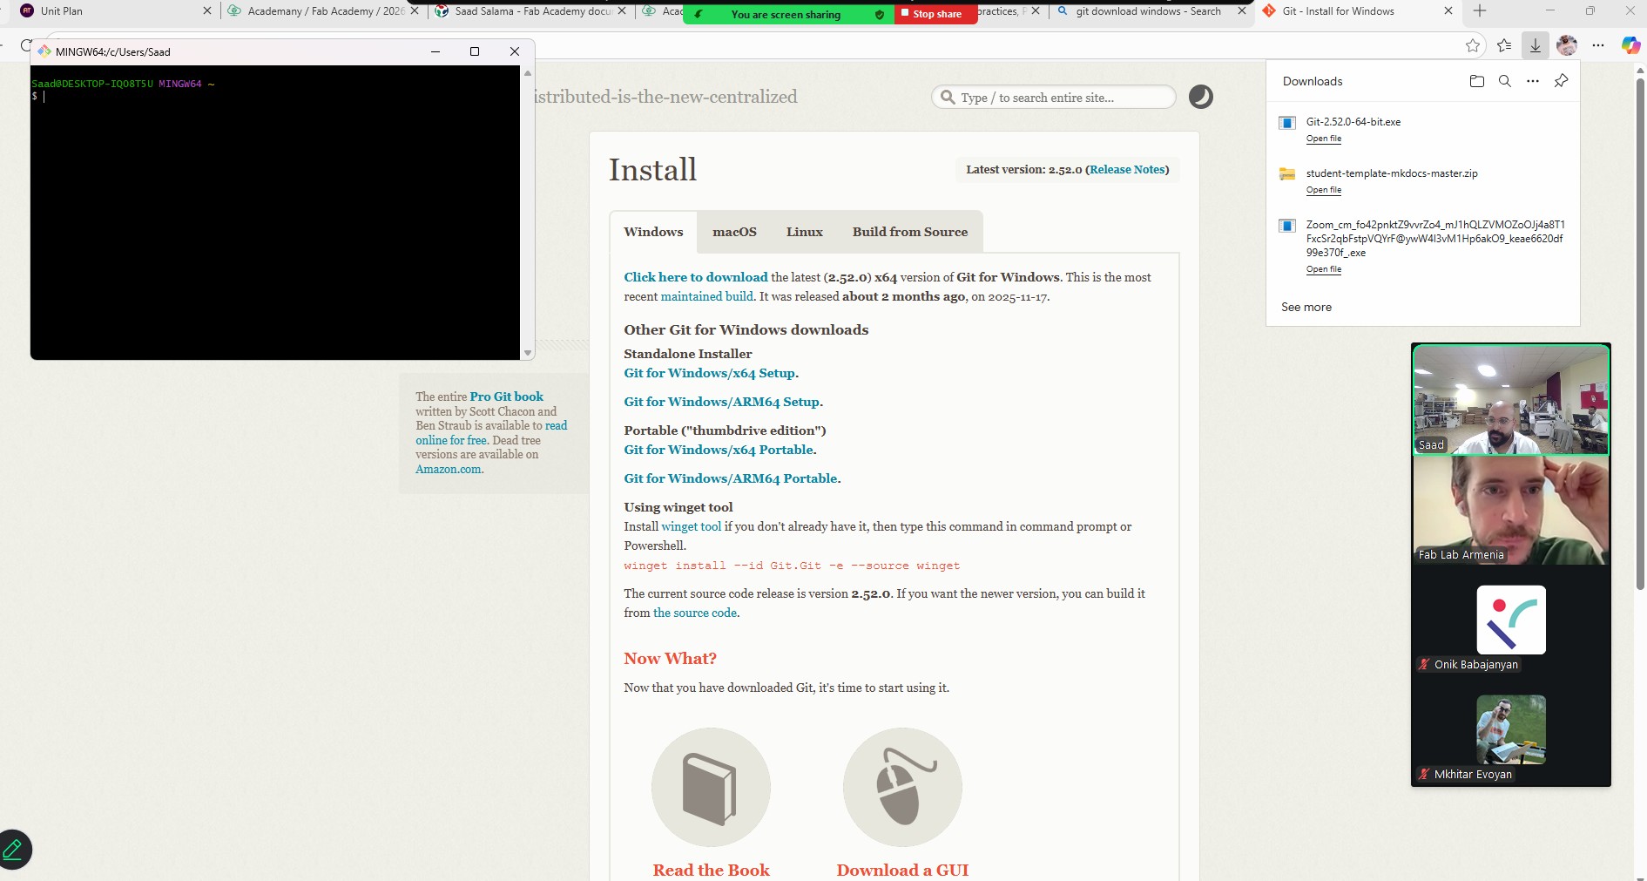Image resolution: width=1647 pixels, height=881 pixels.
Task: Close the MINGW64 Git Bash window
Action: pos(515,51)
